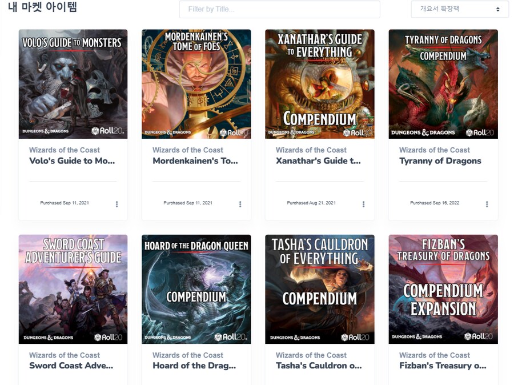Viewport: 514px width, 385px height.
Task: Open Tasha's Cauldron of Everything cover
Action: point(320,289)
